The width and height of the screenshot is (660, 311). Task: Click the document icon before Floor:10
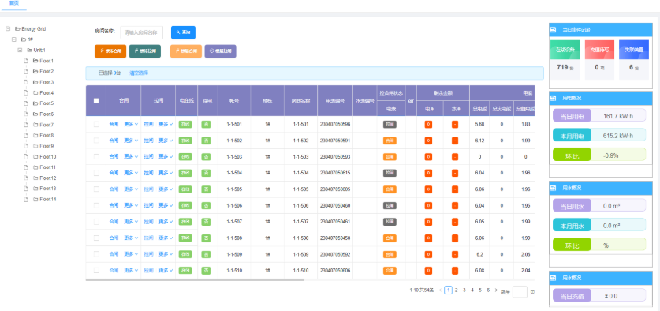tap(26, 157)
